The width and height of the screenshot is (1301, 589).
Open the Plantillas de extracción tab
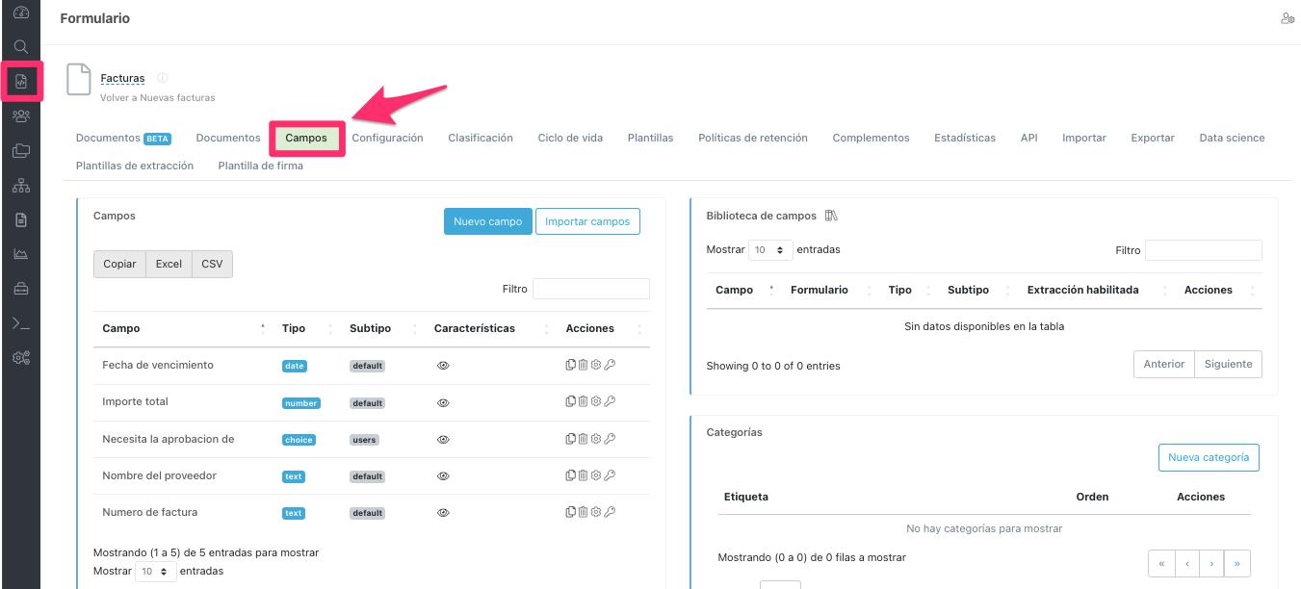(x=135, y=166)
